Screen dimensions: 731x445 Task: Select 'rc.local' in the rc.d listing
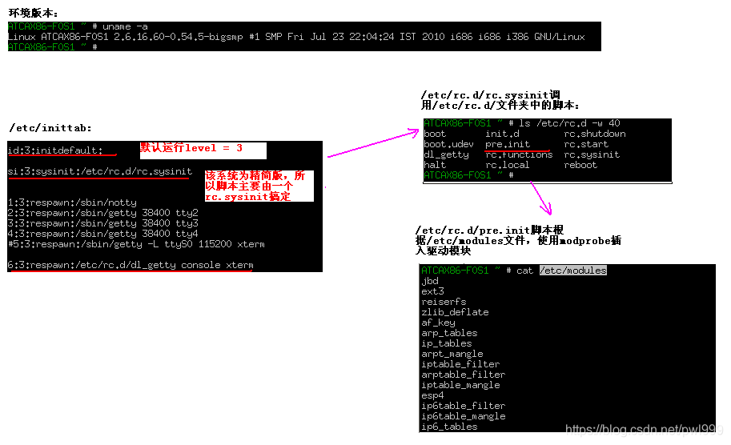click(508, 165)
